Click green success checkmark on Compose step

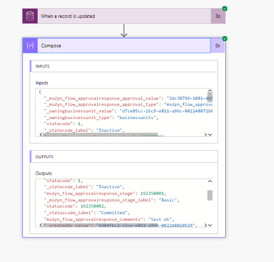click(x=225, y=39)
